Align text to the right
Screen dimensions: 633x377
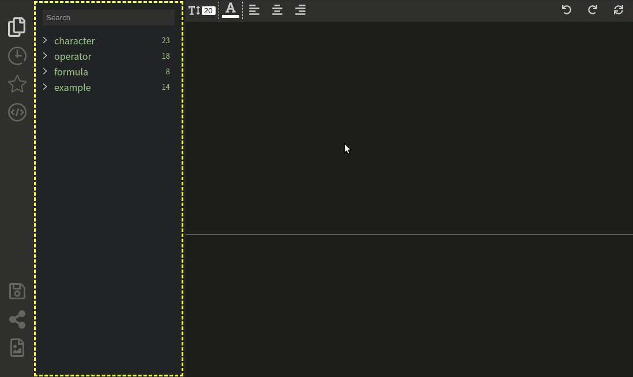[x=300, y=10]
